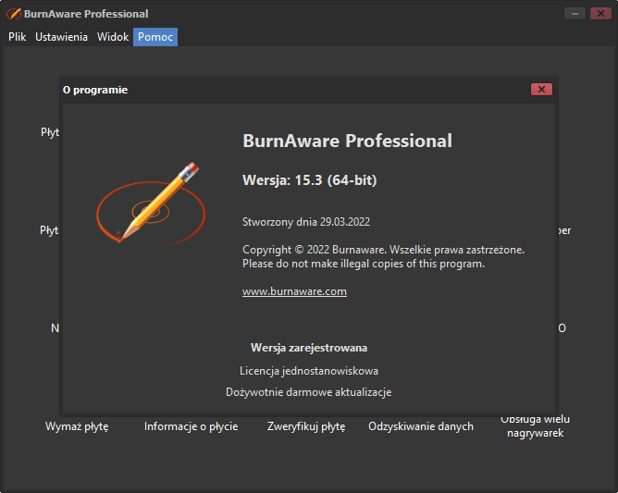Click the O programie dialog title
618x493 pixels.
(x=95, y=90)
